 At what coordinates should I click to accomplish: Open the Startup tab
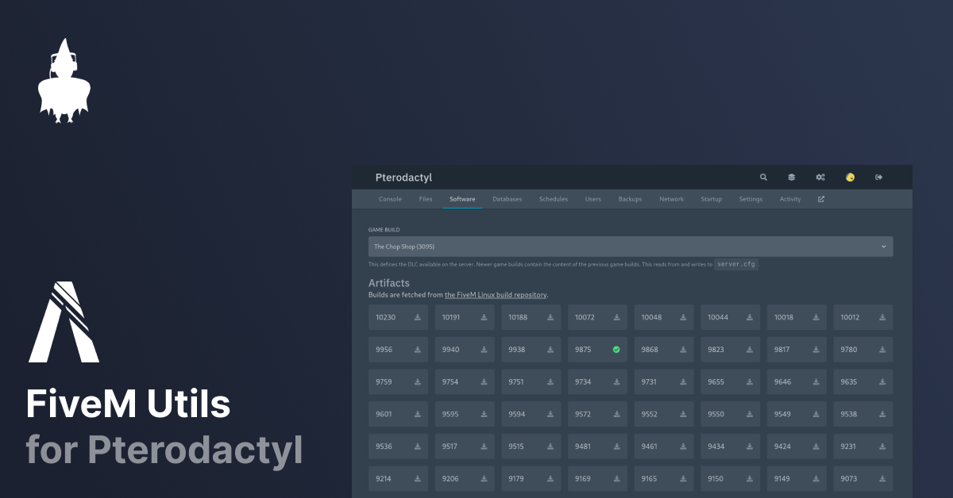click(712, 199)
